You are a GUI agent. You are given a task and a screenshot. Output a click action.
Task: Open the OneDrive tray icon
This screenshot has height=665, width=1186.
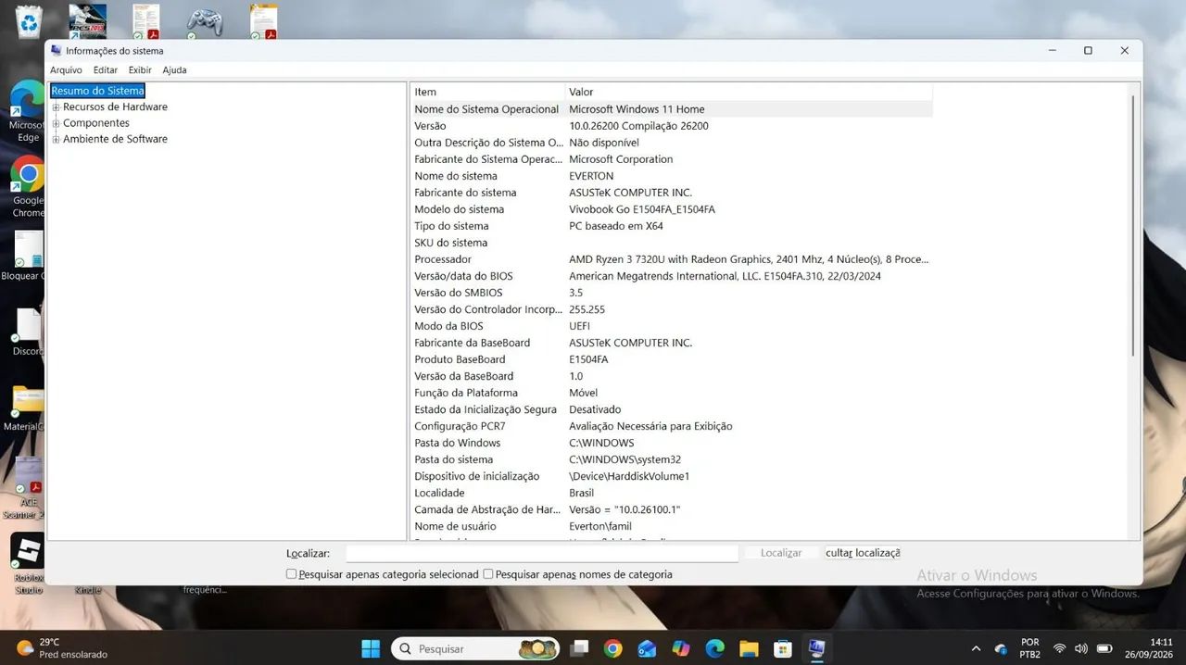(1001, 648)
